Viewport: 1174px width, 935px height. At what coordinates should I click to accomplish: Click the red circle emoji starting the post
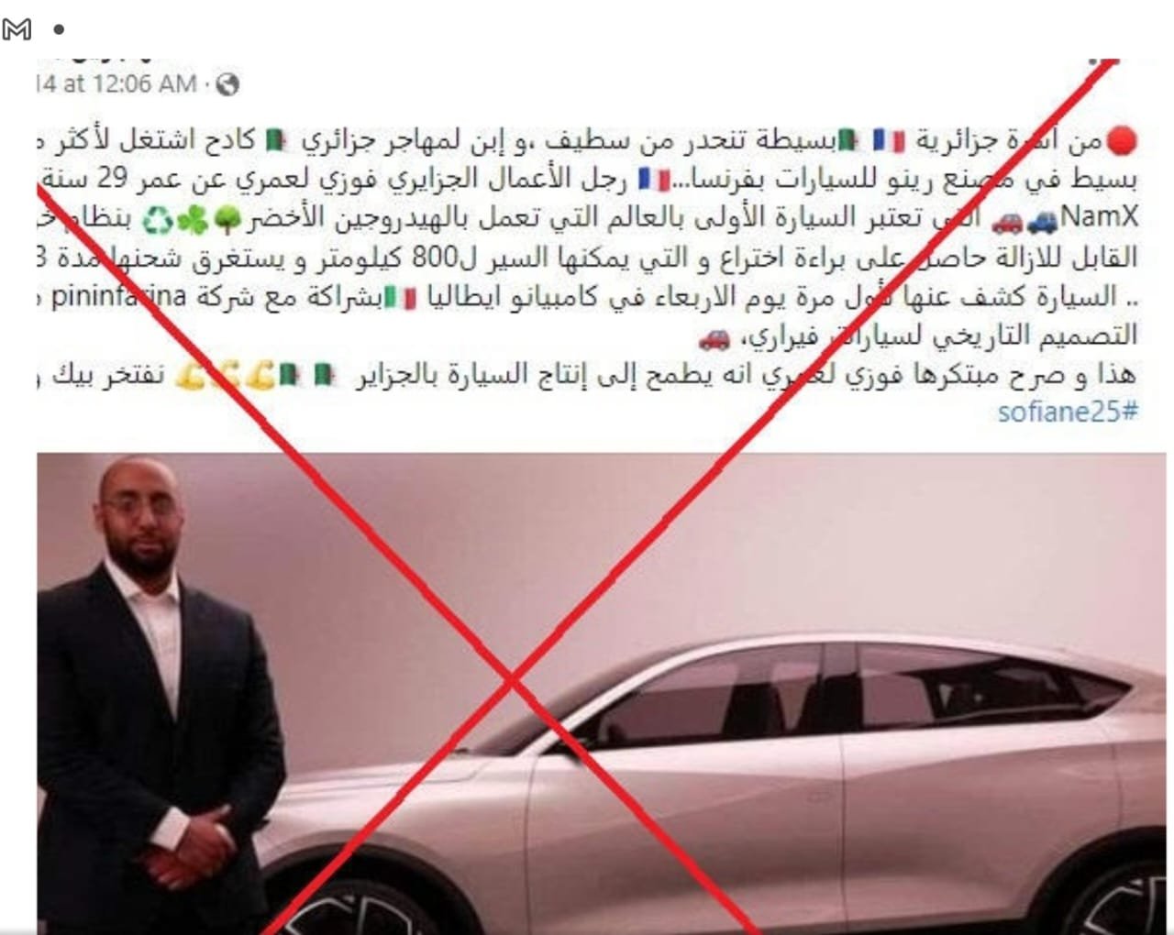[x=1122, y=140]
